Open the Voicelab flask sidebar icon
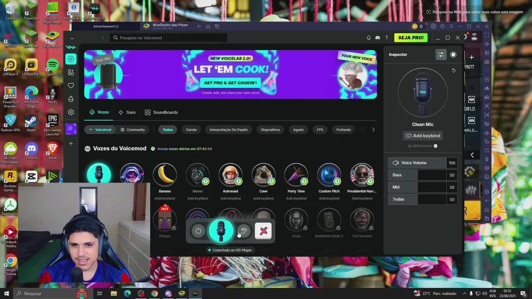Viewport: 532px width, 299px height. pyautogui.click(x=71, y=99)
